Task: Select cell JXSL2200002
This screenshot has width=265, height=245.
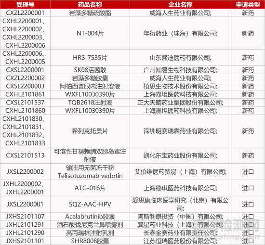Action: 25,171
